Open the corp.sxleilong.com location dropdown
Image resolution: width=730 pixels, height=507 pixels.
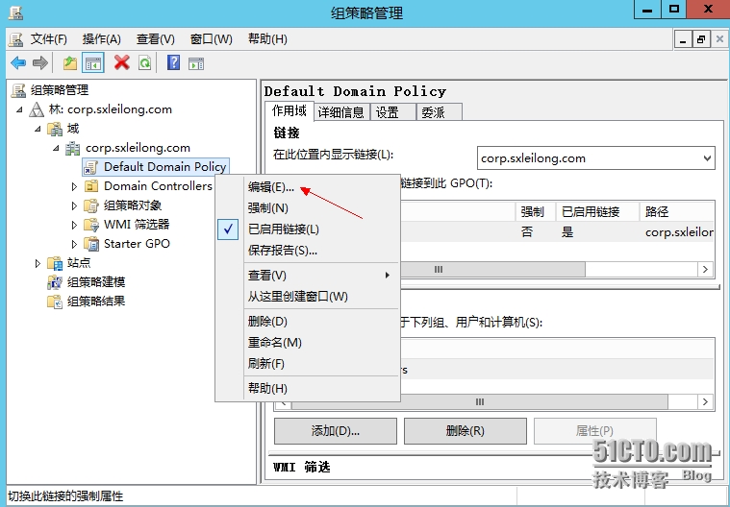[x=707, y=158]
